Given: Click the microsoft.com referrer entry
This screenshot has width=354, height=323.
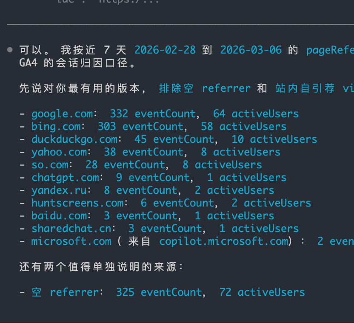Looking at the screenshot, I should (x=71, y=241).
